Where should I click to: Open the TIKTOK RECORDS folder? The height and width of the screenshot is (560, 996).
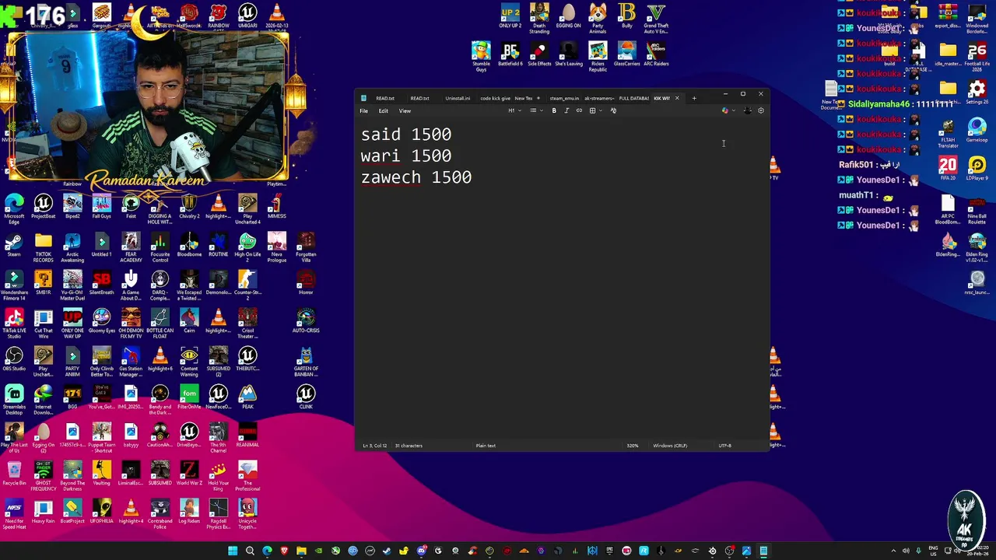(x=43, y=245)
